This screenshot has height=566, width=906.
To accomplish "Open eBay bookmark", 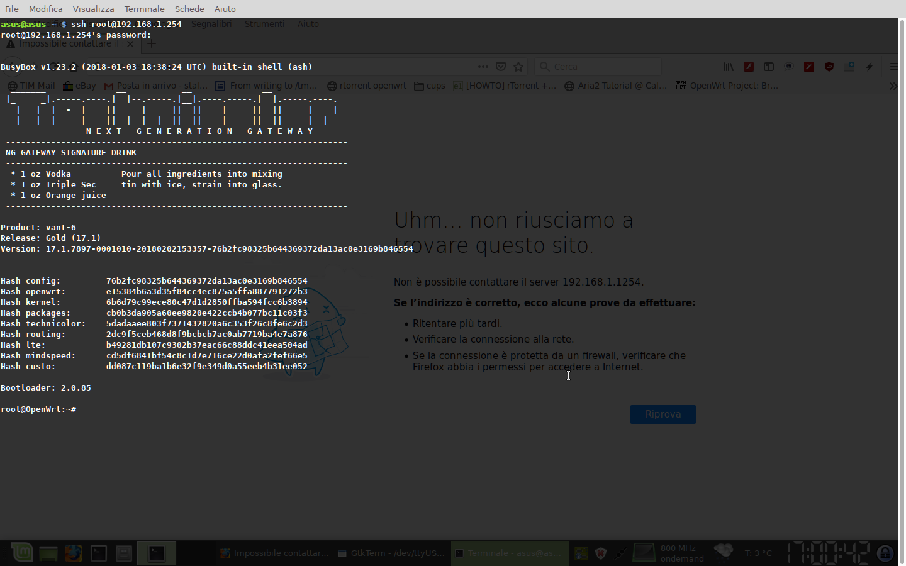I will pyautogui.click(x=79, y=86).
